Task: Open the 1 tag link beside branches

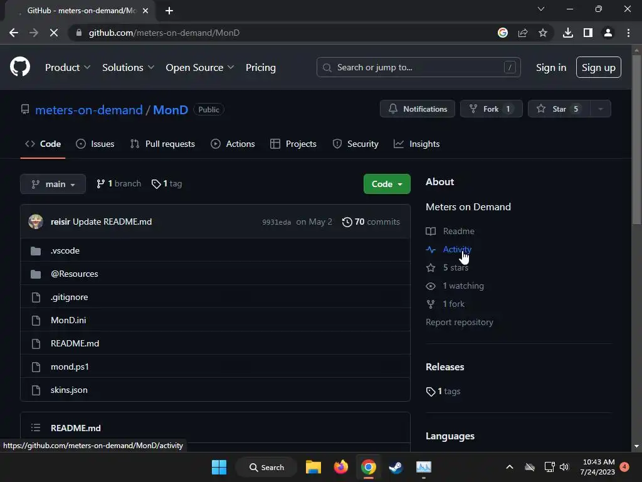Action: click(x=167, y=184)
